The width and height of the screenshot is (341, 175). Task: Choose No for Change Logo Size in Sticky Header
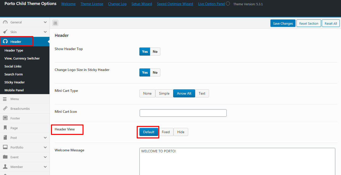155,72
